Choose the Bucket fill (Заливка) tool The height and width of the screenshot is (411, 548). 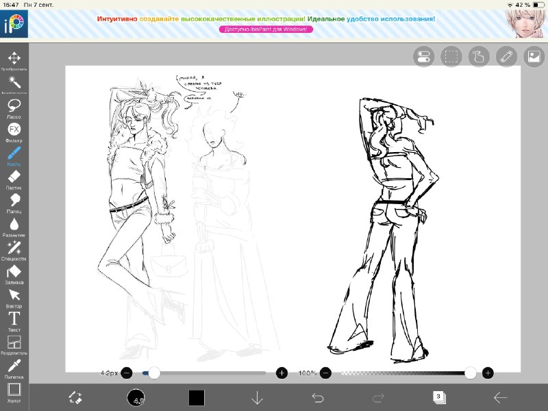[x=14, y=274]
